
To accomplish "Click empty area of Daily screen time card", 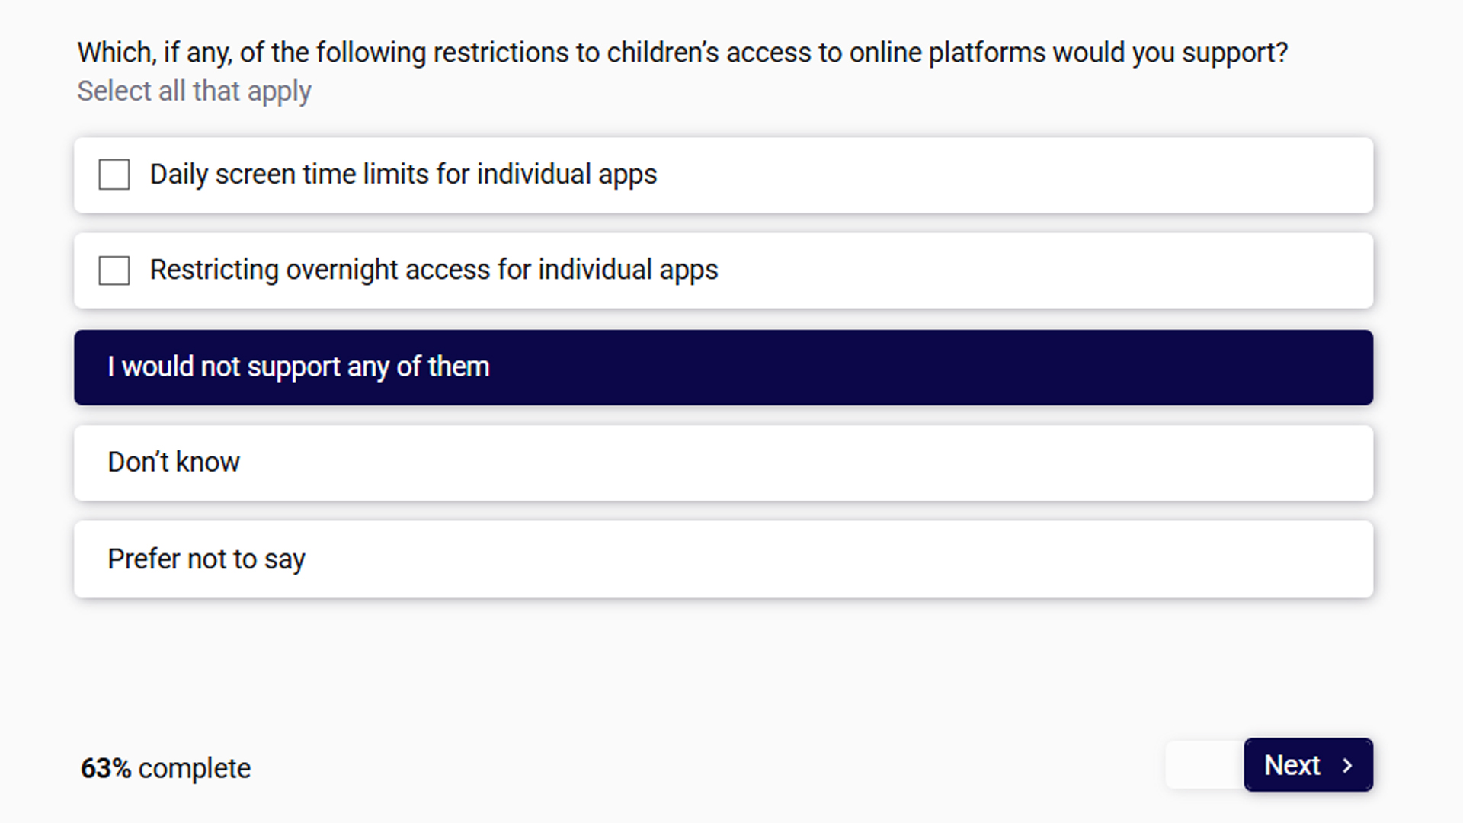I will 1013,175.
